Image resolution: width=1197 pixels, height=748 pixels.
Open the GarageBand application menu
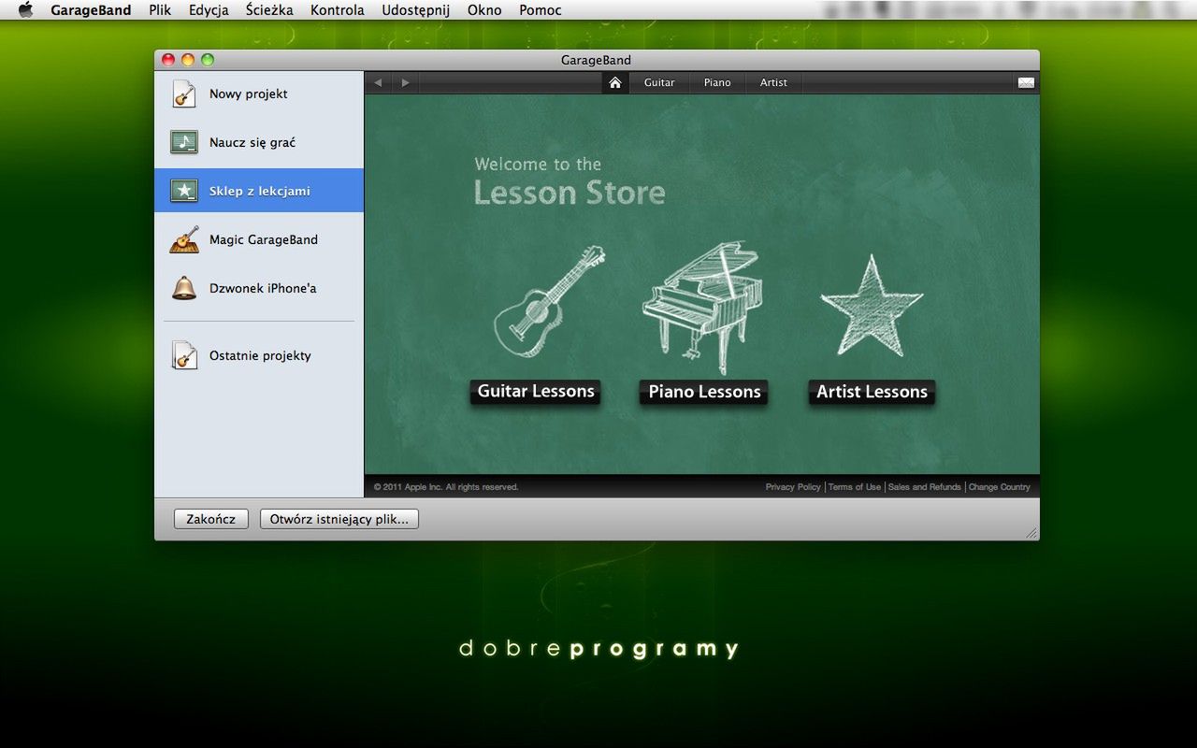click(91, 10)
